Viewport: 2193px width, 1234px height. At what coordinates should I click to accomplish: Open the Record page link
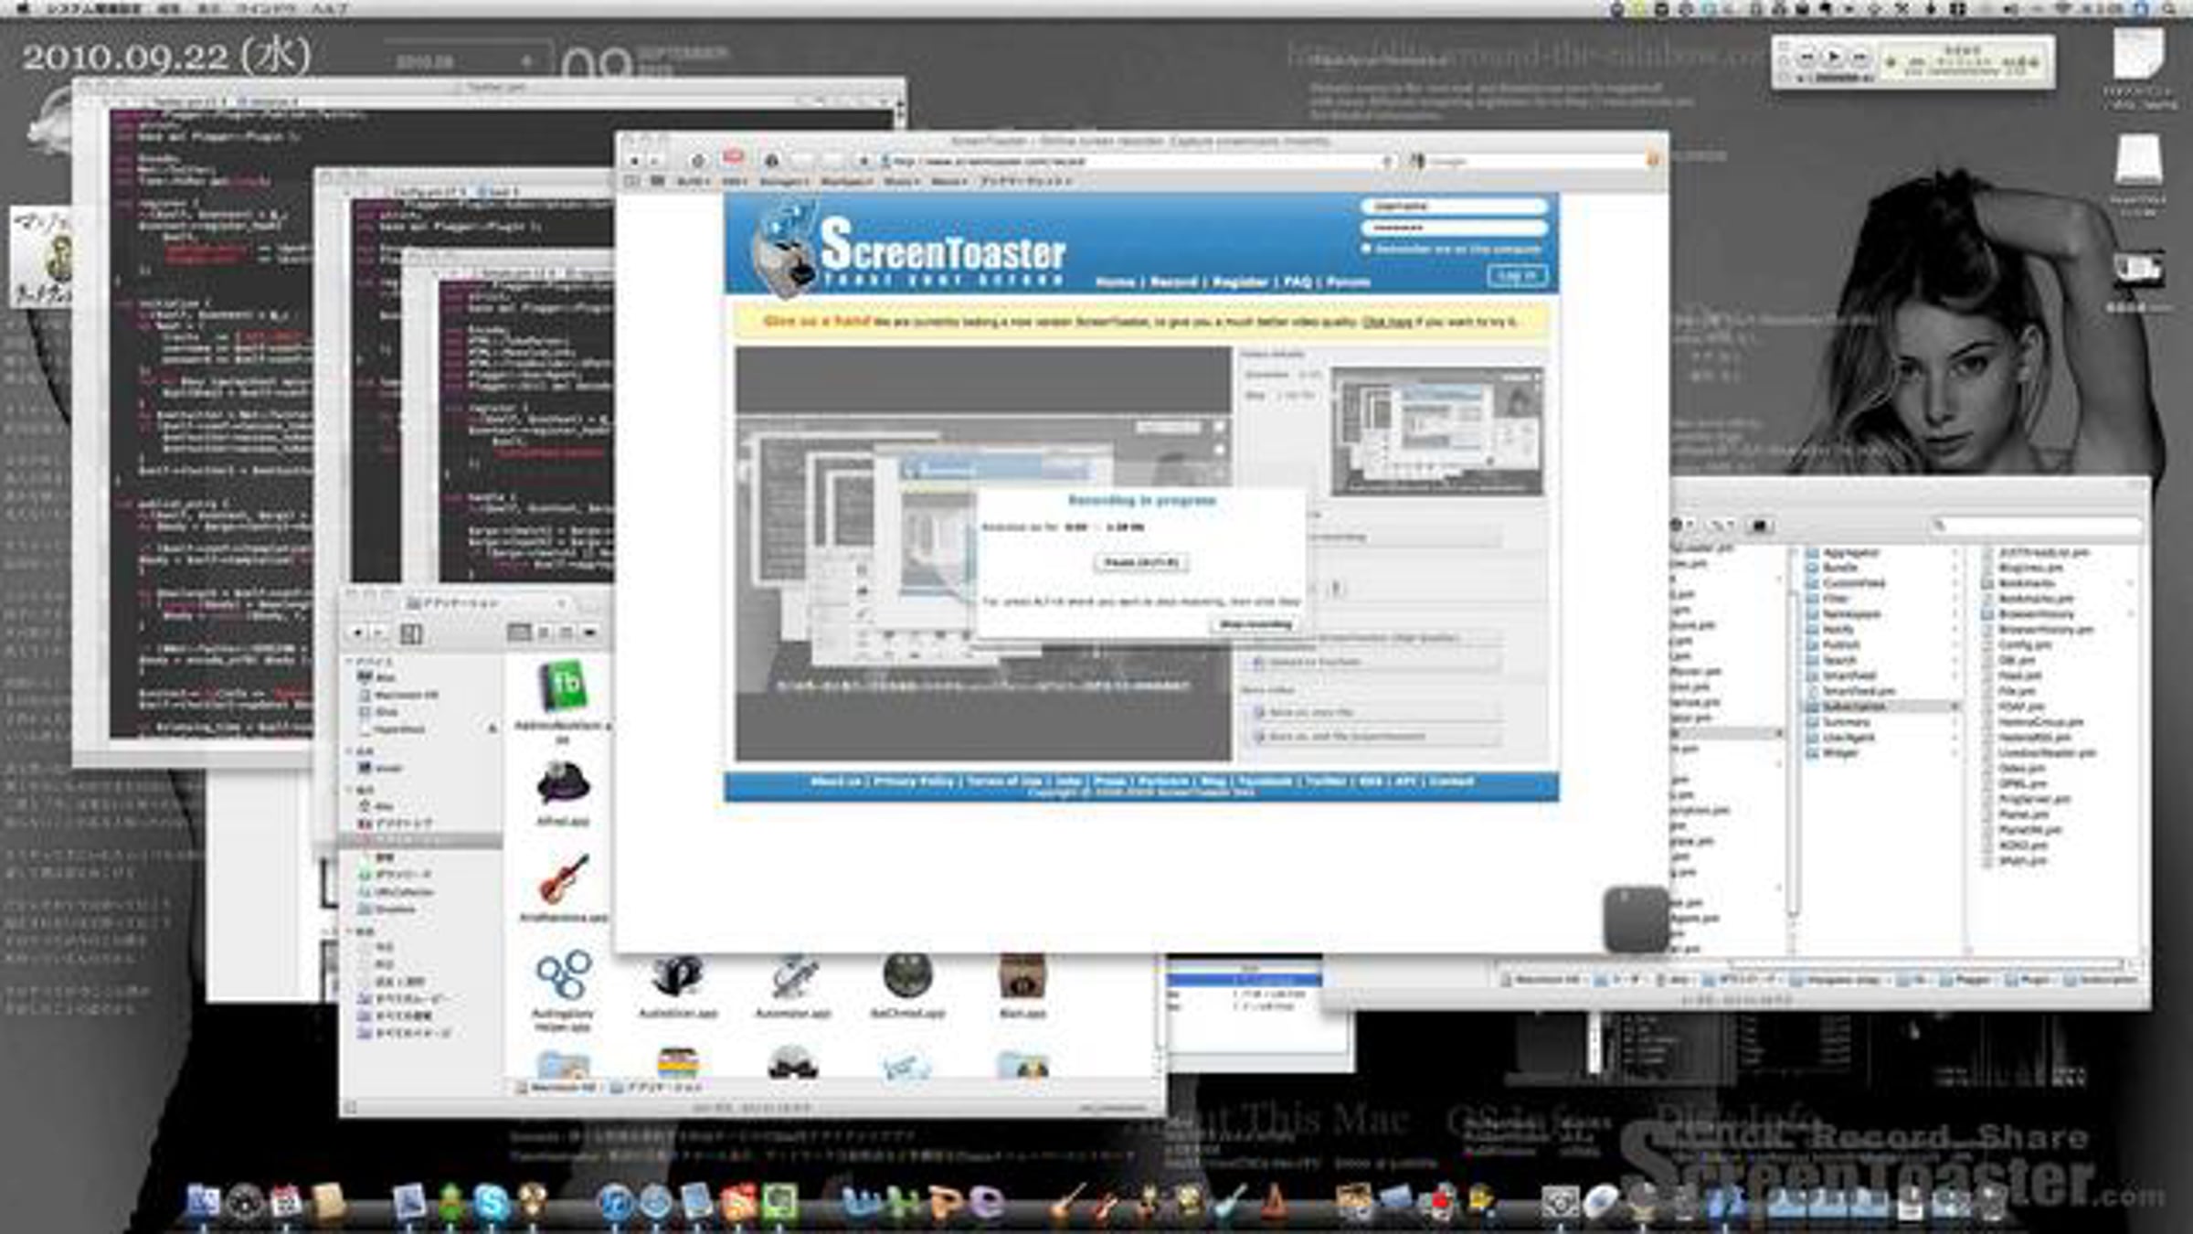[x=1173, y=282]
